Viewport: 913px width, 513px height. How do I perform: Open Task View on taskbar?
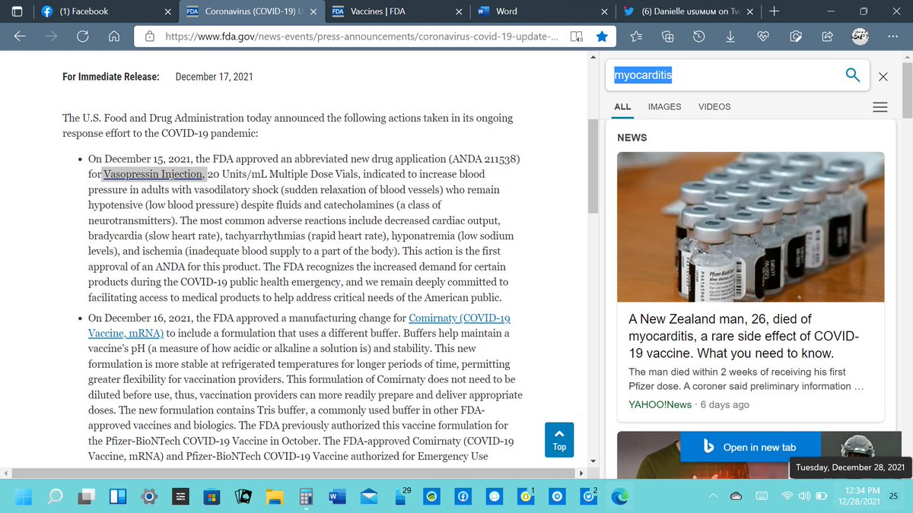point(87,496)
